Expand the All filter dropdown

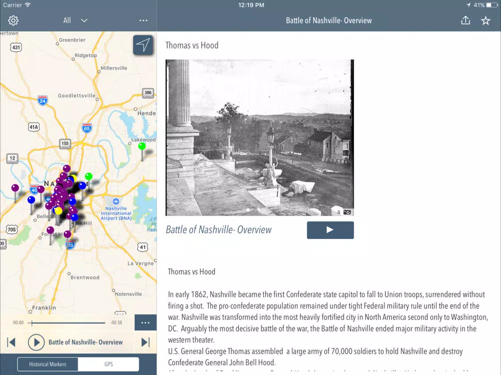pyautogui.click(x=75, y=20)
